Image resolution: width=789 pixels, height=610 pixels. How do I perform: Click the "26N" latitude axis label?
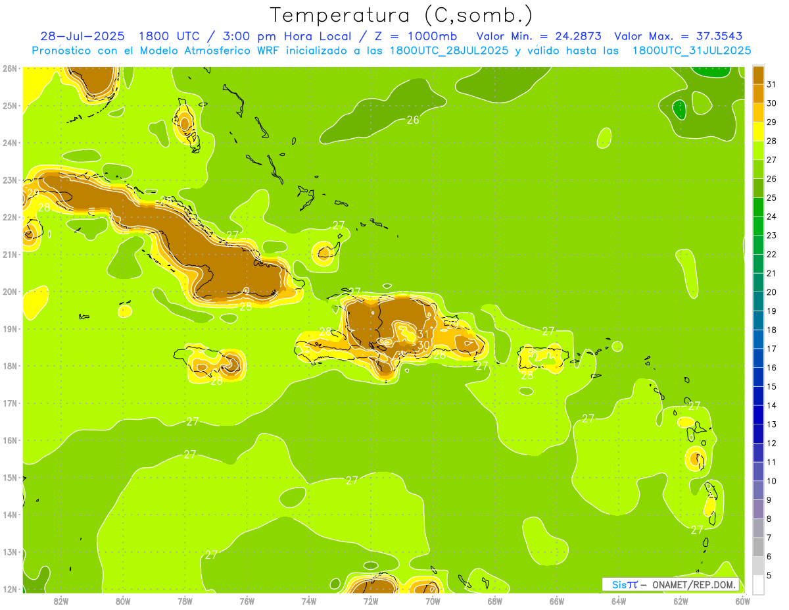tap(10, 68)
